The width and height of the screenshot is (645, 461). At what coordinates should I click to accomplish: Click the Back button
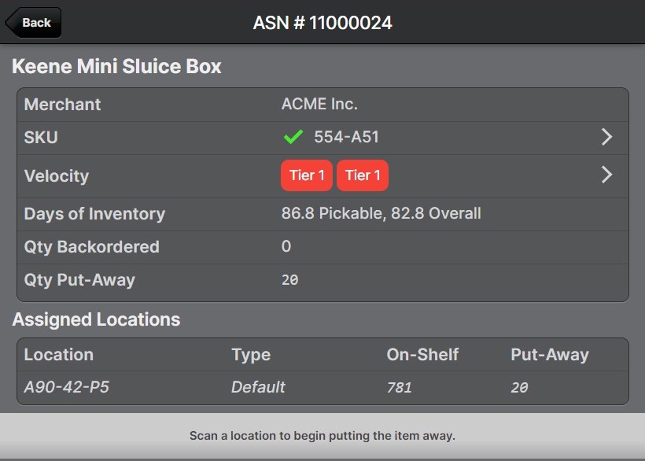pyautogui.click(x=33, y=23)
